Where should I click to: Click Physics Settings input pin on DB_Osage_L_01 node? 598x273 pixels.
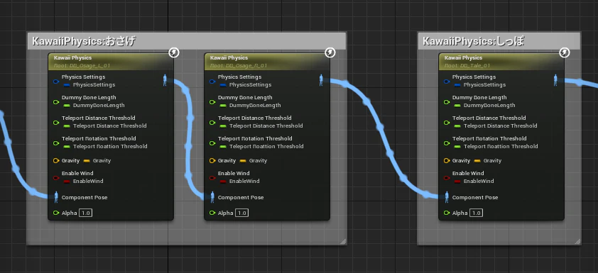pos(56,81)
